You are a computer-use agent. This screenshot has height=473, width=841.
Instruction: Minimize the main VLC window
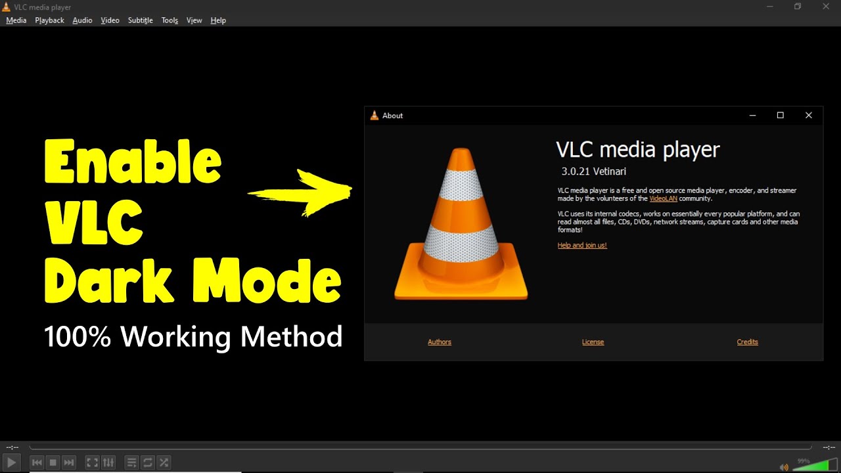[769, 7]
